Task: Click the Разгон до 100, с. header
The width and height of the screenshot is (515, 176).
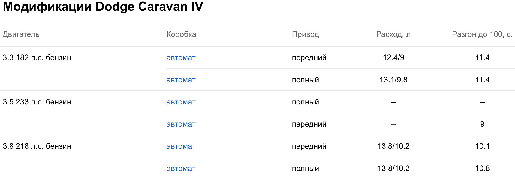Action: (x=482, y=34)
